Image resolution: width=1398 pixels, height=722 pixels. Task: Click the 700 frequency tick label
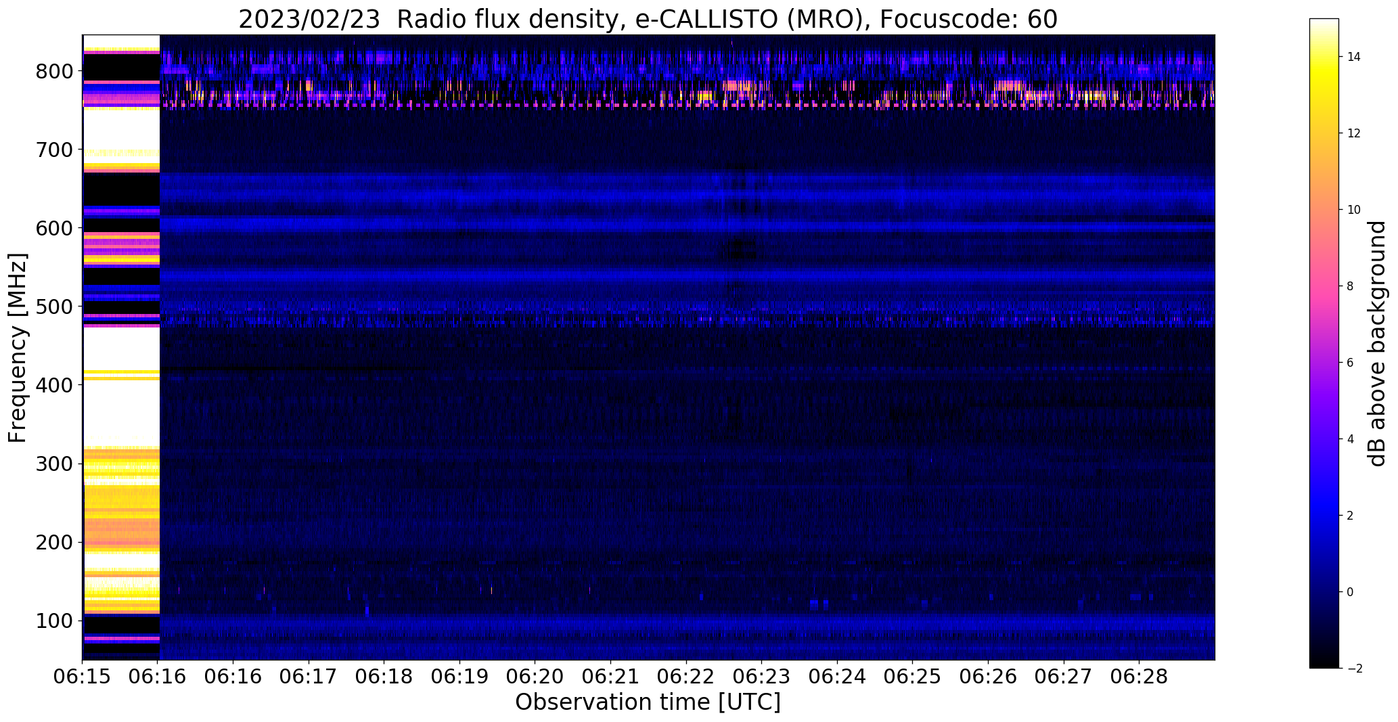point(54,150)
